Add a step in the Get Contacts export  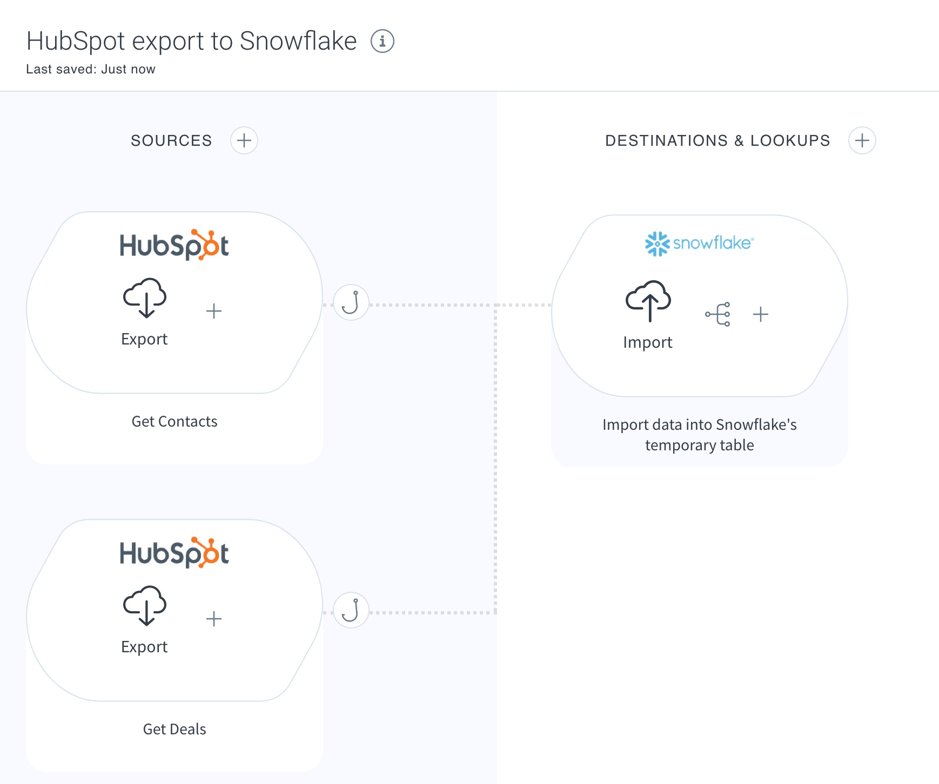click(214, 311)
